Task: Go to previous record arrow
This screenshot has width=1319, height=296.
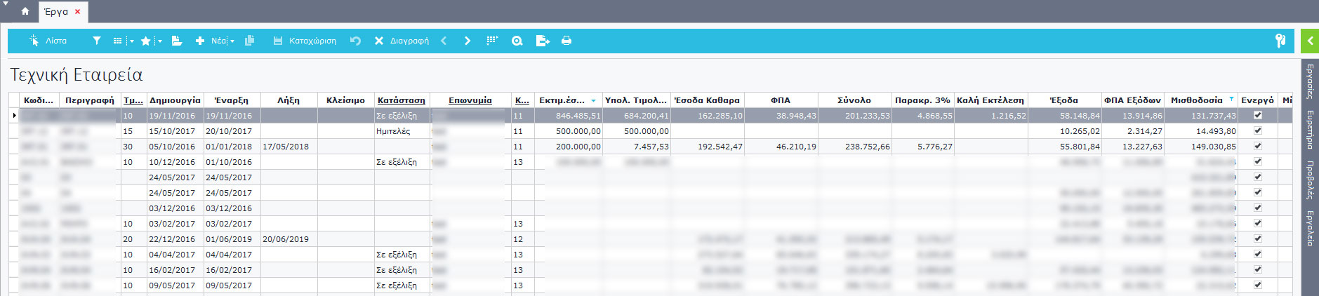Action: (x=444, y=41)
